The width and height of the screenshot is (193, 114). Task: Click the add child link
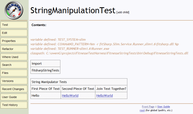(x=123, y=12)
